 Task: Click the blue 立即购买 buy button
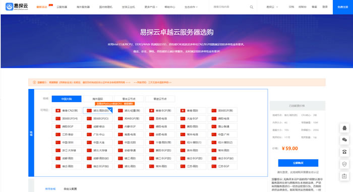(298, 163)
